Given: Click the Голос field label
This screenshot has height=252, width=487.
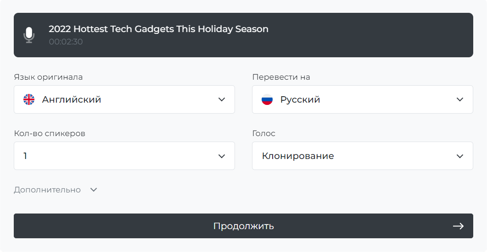Looking at the screenshot, I should [263, 133].
